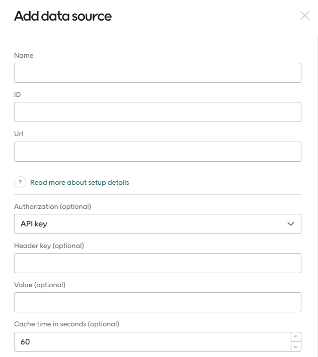
Task: Click the Header key (optional) label
Action: pyautogui.click(x=49, y=246)
